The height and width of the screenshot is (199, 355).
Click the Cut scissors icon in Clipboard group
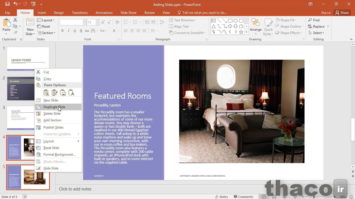point(15,20)
